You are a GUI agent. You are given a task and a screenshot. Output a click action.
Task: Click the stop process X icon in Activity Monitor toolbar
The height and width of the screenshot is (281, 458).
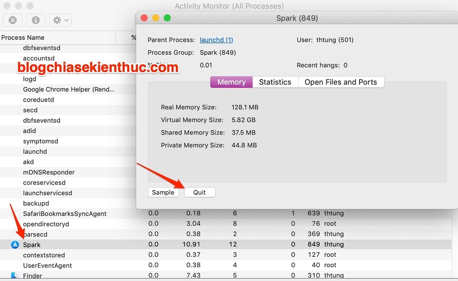point(12,20)
